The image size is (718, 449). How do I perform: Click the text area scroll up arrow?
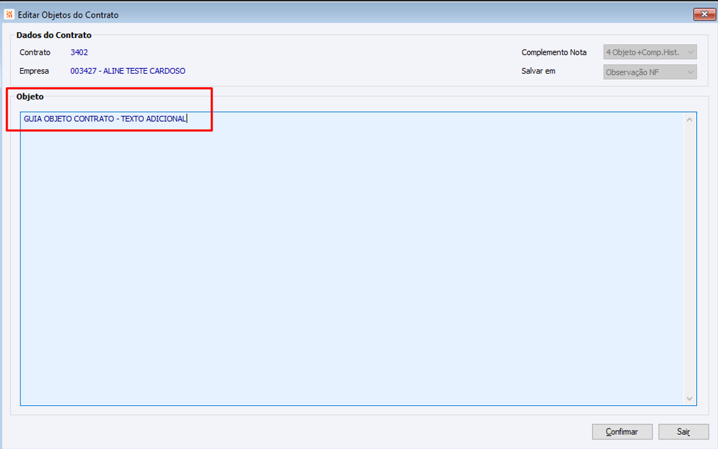(x=689, y=120)
